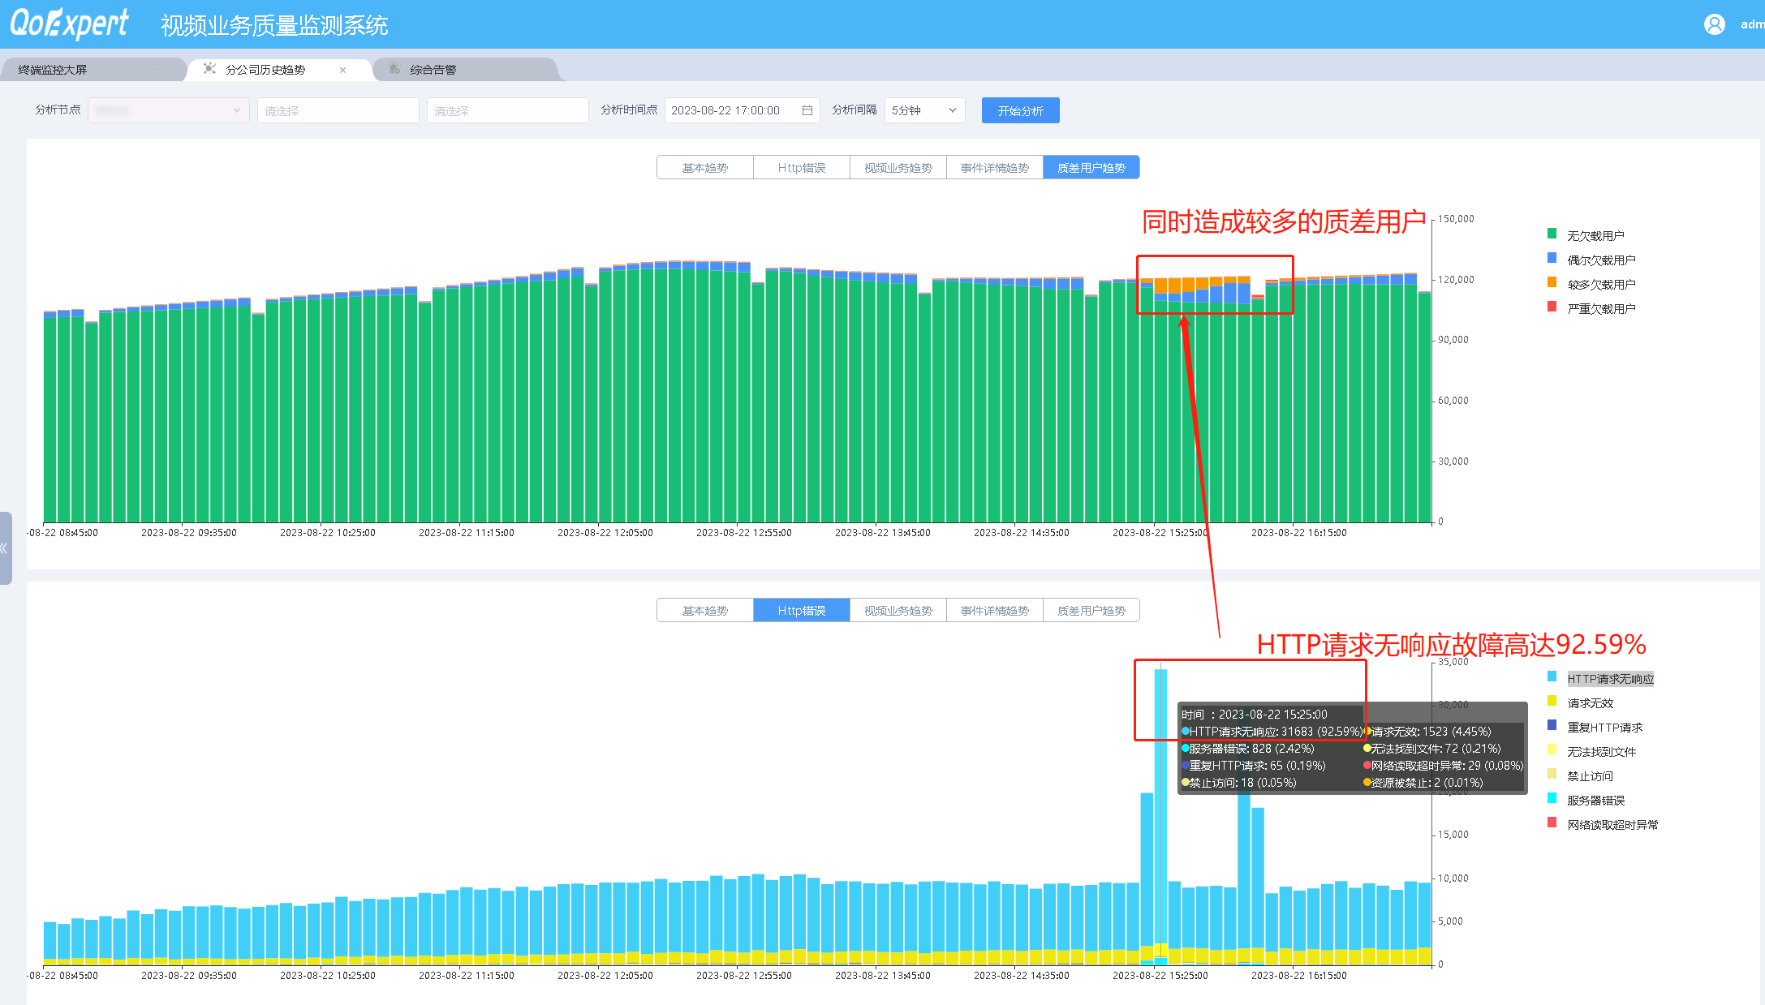
Task: Click the 开始分析 button
Action: (x=1020, y=110)
